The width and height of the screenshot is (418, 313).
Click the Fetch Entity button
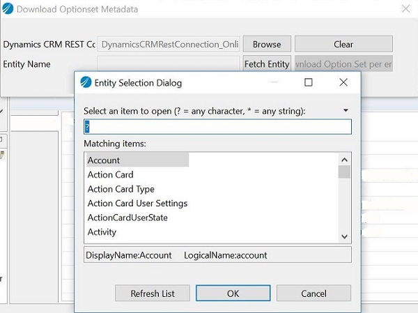click(267, 64)
